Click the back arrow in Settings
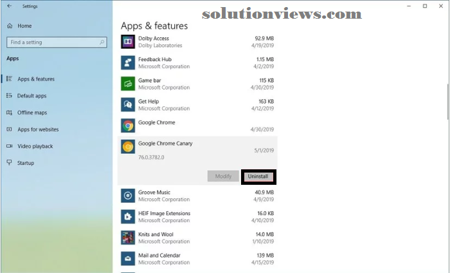The width and height of the screenshot is (450, 273). (x=10, y=6)
